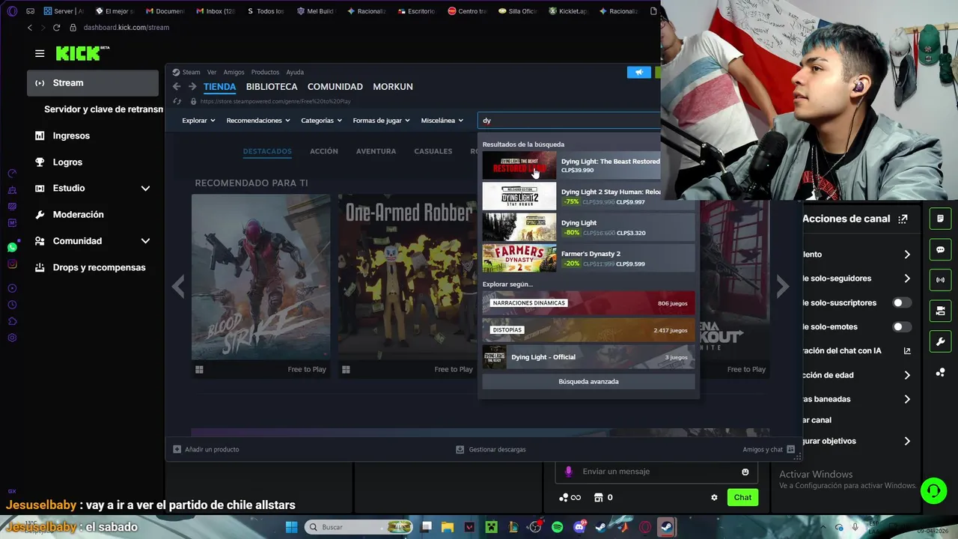The image size is (958, 539).
Task: Expand the palabras baneadas option chevron
Action: pos(907,399)
